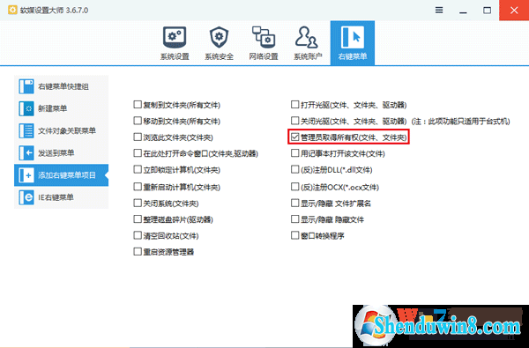This screenshot has height=348, width=529.
Task: Select 发送到菜单 in sidebar
Action: [x=61, y=153]
